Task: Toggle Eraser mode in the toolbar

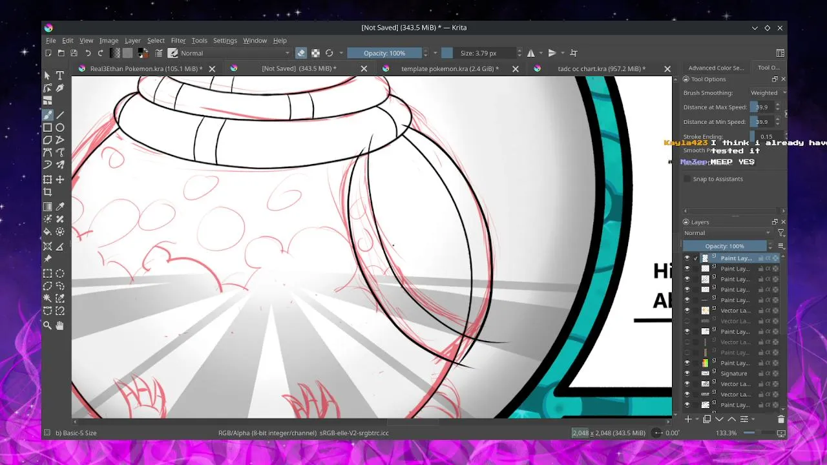Action: [301, 53]
